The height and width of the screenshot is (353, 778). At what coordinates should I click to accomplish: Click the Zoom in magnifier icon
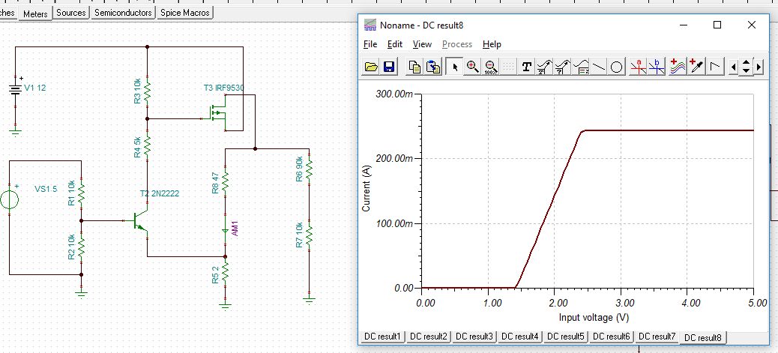[x=472, y=67]
